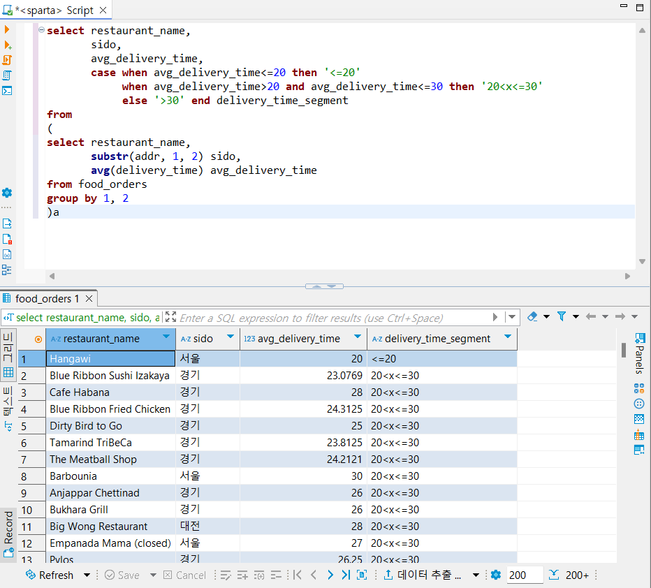Go to the previous result row
Viewport: 651px width, 588px height.
314,575
